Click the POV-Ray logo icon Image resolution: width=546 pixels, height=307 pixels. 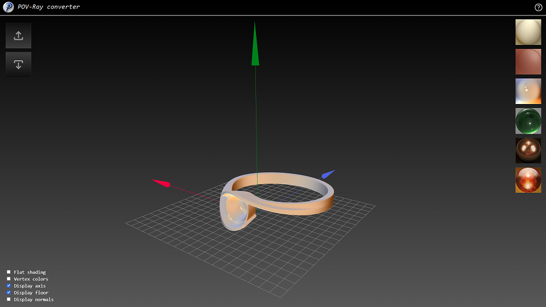(x=9, y=7)
